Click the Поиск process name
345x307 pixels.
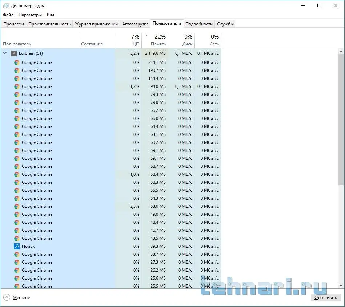(x=28, y=246)
